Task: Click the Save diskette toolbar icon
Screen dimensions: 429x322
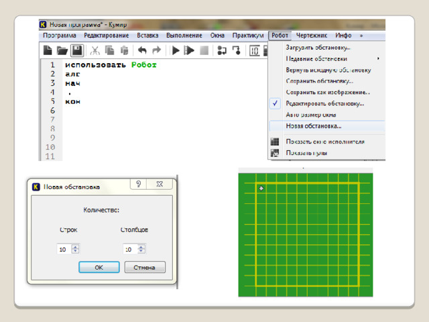Action: pyautogui.click(x=77, y=50)
